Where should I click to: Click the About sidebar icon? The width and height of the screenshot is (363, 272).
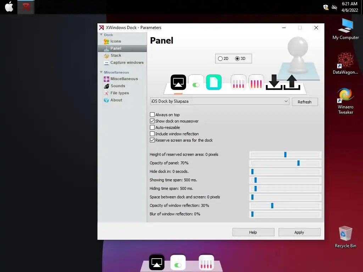click(x=106, y=100)
